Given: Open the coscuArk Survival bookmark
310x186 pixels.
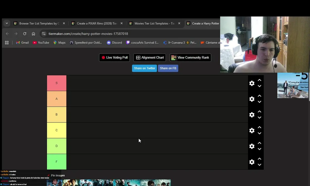Looking at the screenshot, I should pyautogui.click(x=142, y=43).
